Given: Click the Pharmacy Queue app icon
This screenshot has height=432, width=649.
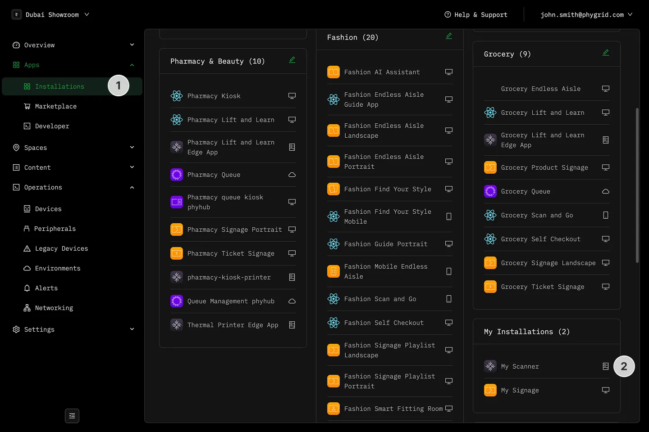Looking at the screenshot, I should pos(177,175).
